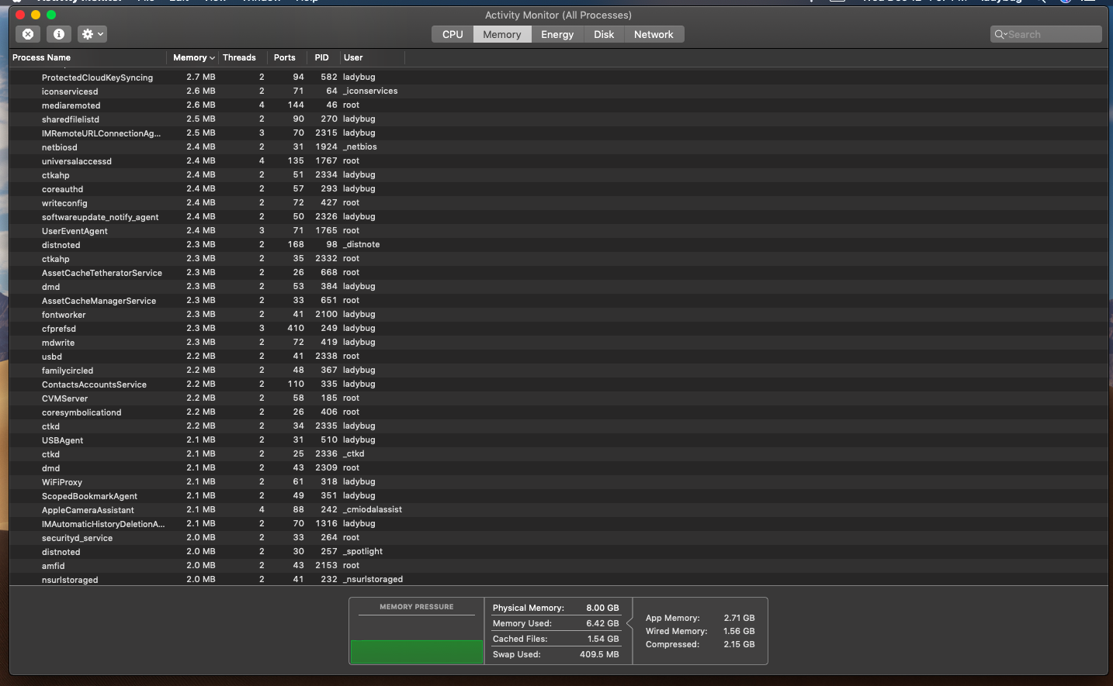Click the search magnifier icon

click(x=1000, y=34)
